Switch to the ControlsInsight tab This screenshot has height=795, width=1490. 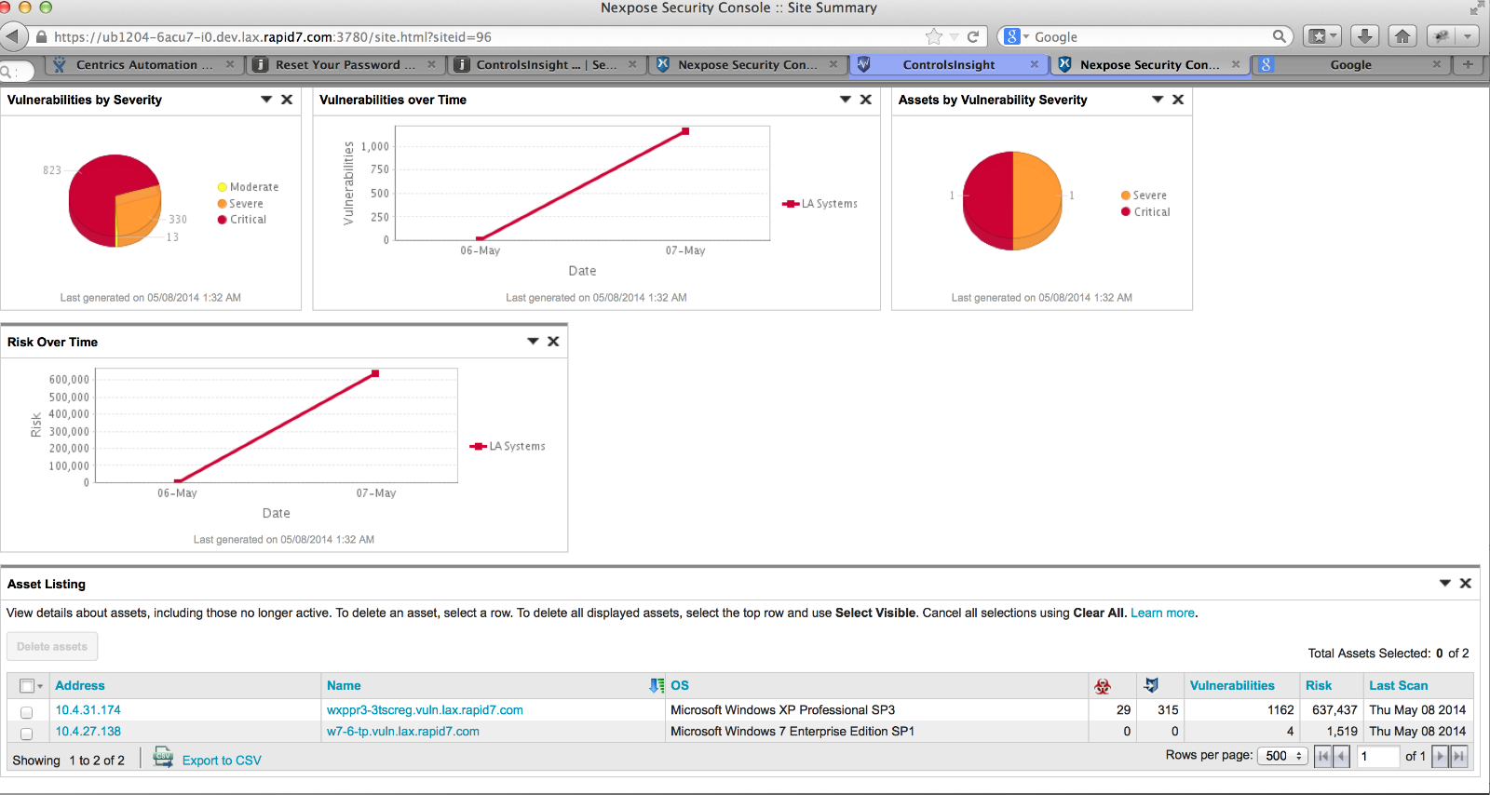[x=948, y=65]
